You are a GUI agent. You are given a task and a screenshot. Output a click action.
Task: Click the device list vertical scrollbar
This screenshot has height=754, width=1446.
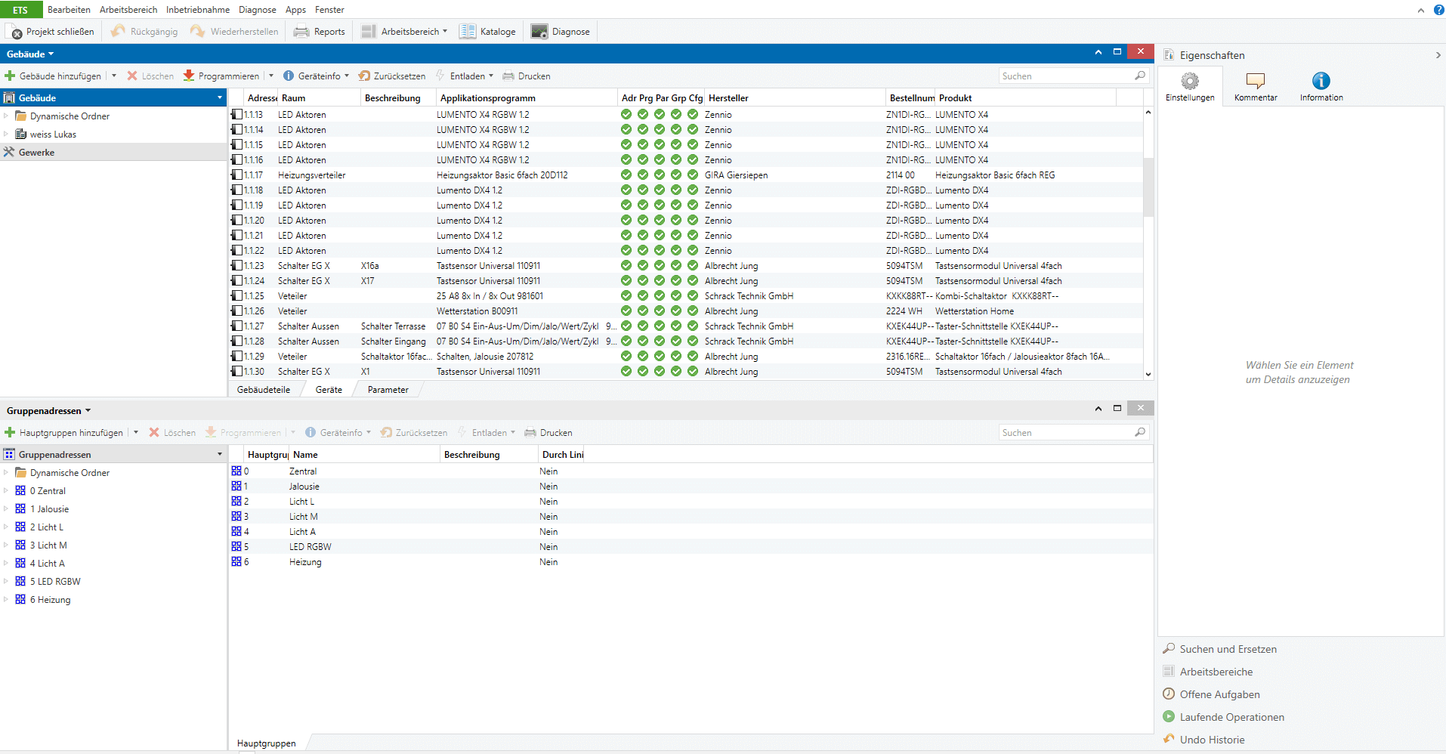tap(1148, 187)
